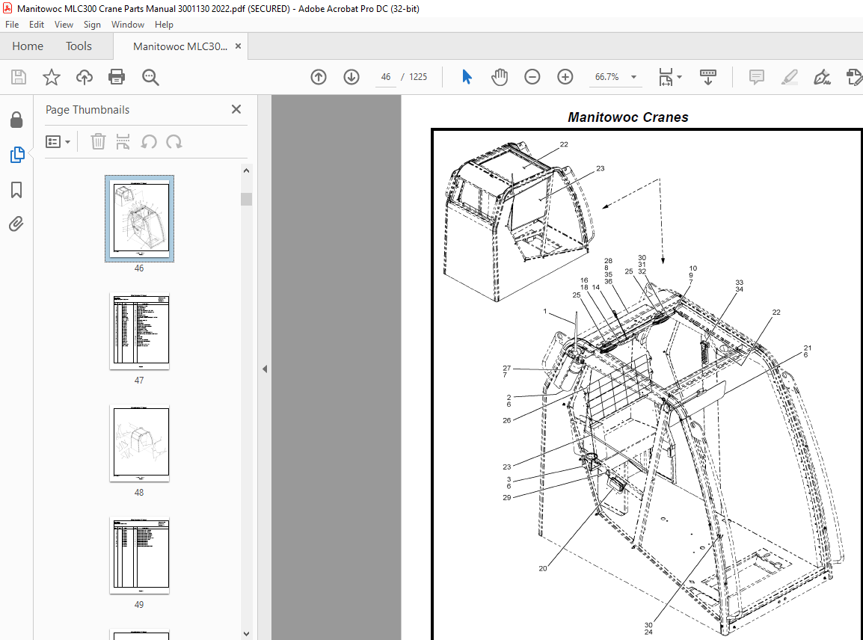Screen dimensions: 863x640
Task: Open the Edit menu
Action: [37, 25]
